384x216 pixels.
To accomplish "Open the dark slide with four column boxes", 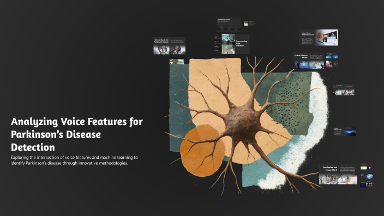I will coord(229,25).
